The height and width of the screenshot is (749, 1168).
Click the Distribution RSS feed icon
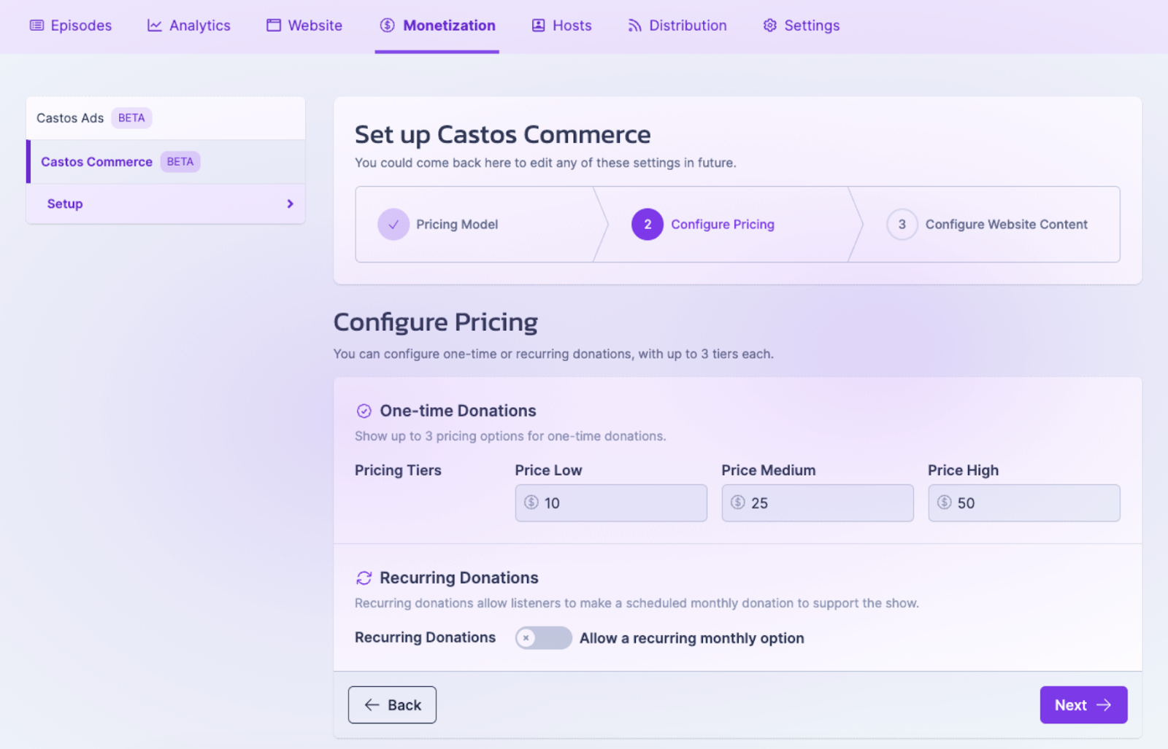[x=632, y=25]
